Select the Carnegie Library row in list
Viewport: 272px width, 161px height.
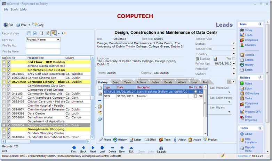click(46, 82)
